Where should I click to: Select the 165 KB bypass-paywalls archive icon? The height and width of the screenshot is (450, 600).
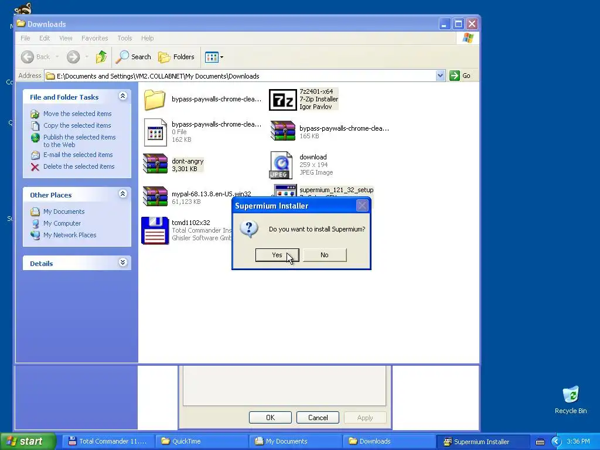click(x=283, y=131)
